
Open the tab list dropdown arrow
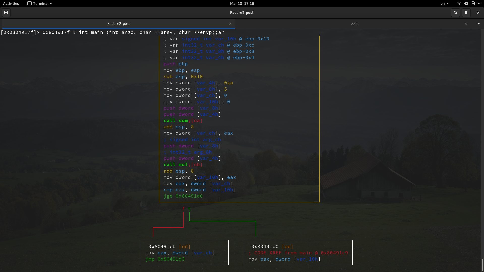tap(478, 23)
